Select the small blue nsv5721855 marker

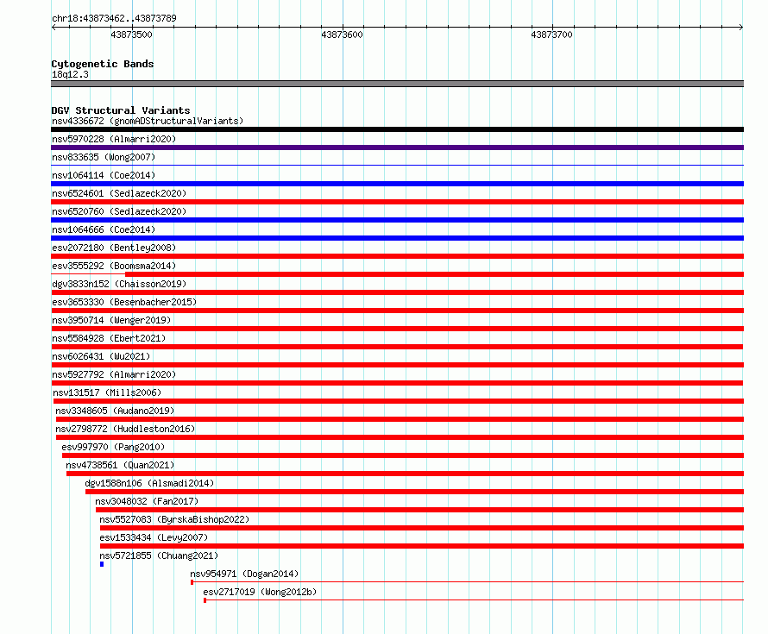coord(102,564)
